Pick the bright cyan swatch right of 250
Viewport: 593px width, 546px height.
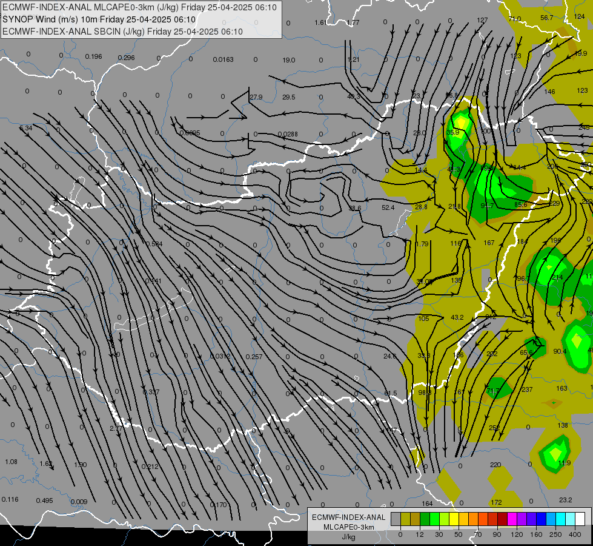tap(561, 519)
